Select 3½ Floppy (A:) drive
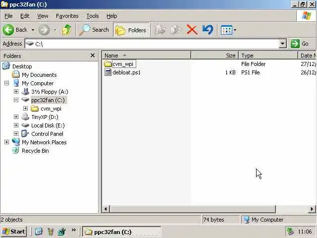Screen dimensions: 317x238 pos(50,92)
